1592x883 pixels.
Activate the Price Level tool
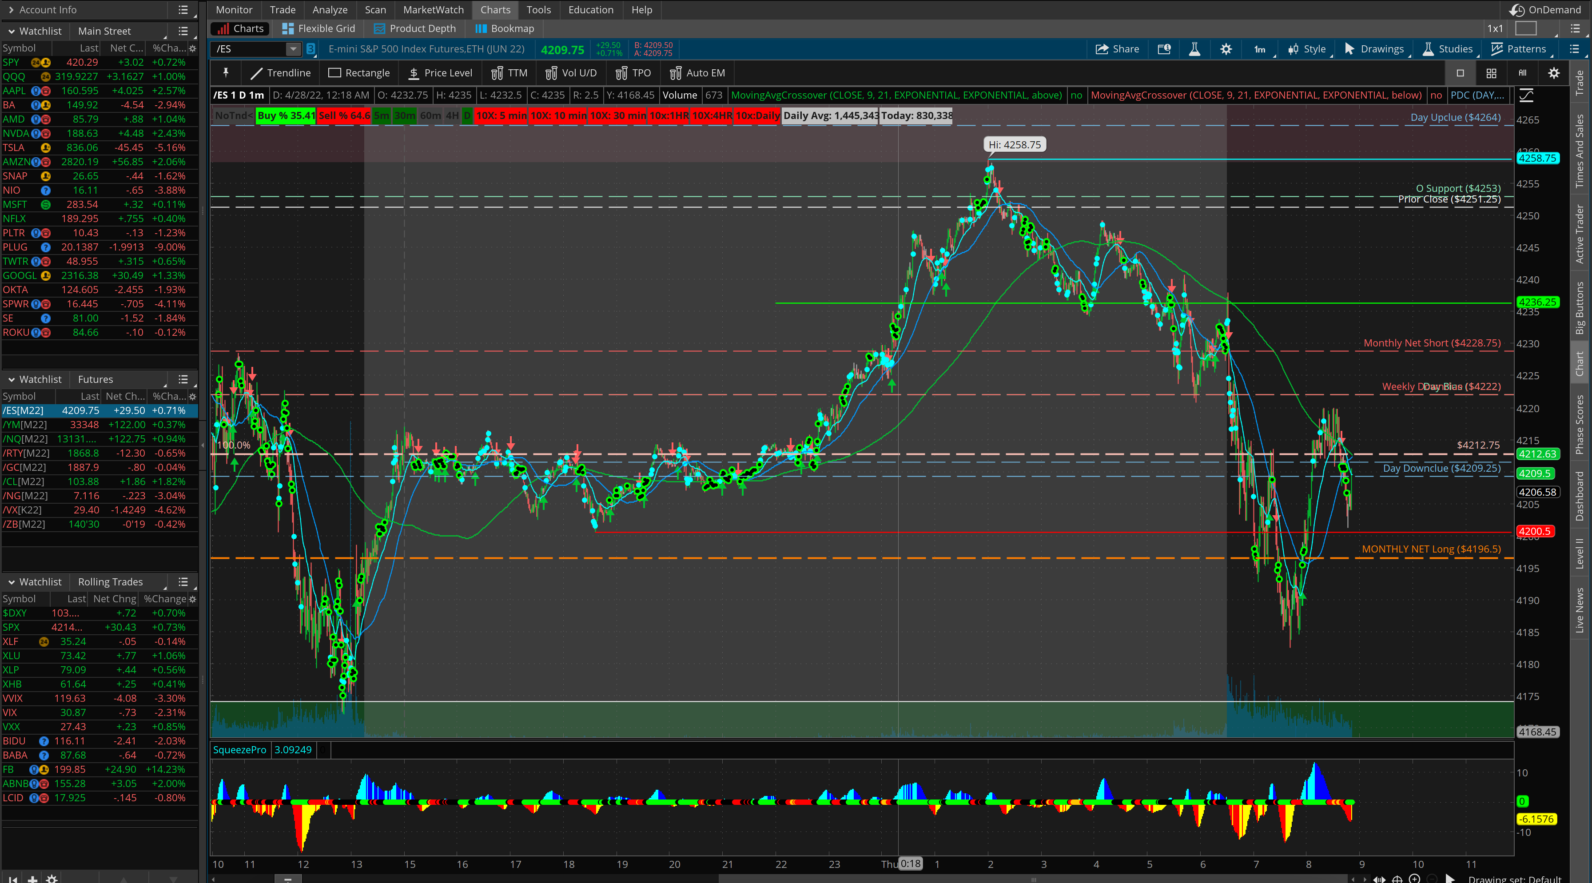point(440,72)
